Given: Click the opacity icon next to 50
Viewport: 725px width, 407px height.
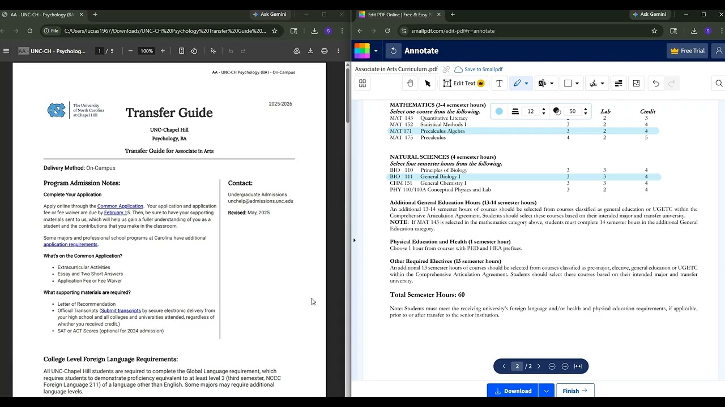Looking at the screenshot, I should coord(557,111).
